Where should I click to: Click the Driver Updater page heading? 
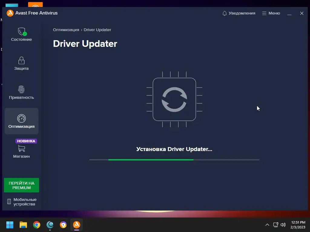[85, 44]
